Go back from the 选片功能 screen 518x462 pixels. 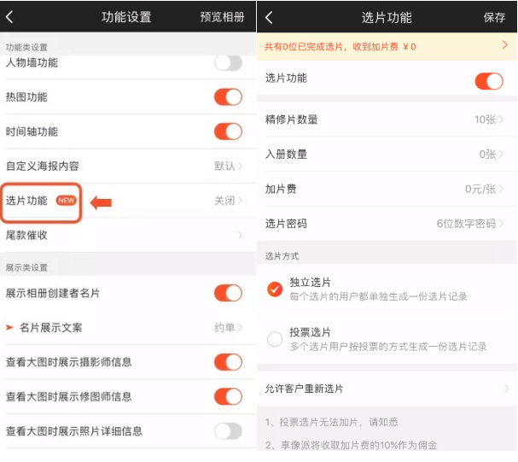(x=270, y=17)
